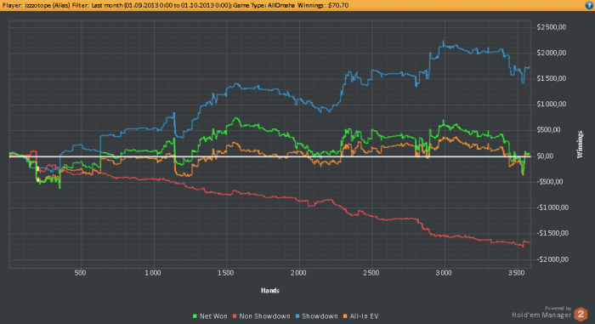Screen dimensions: 595x324
Task: Click the -$1000,00 y-axis label
Action: click(552, 207)
